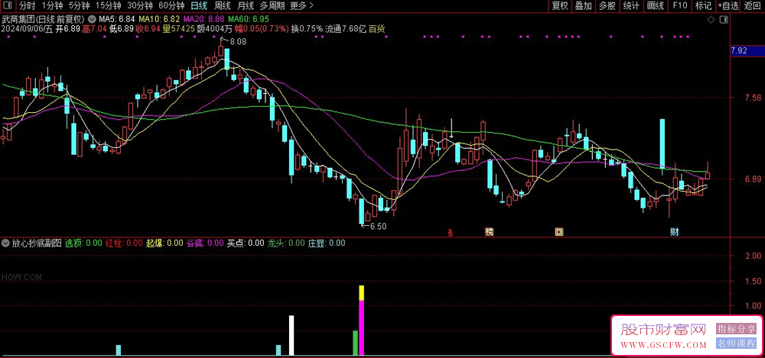Click the 榜 event marker
The height and width of the screenshot is (358, 765).
click(x=489, y=232)
